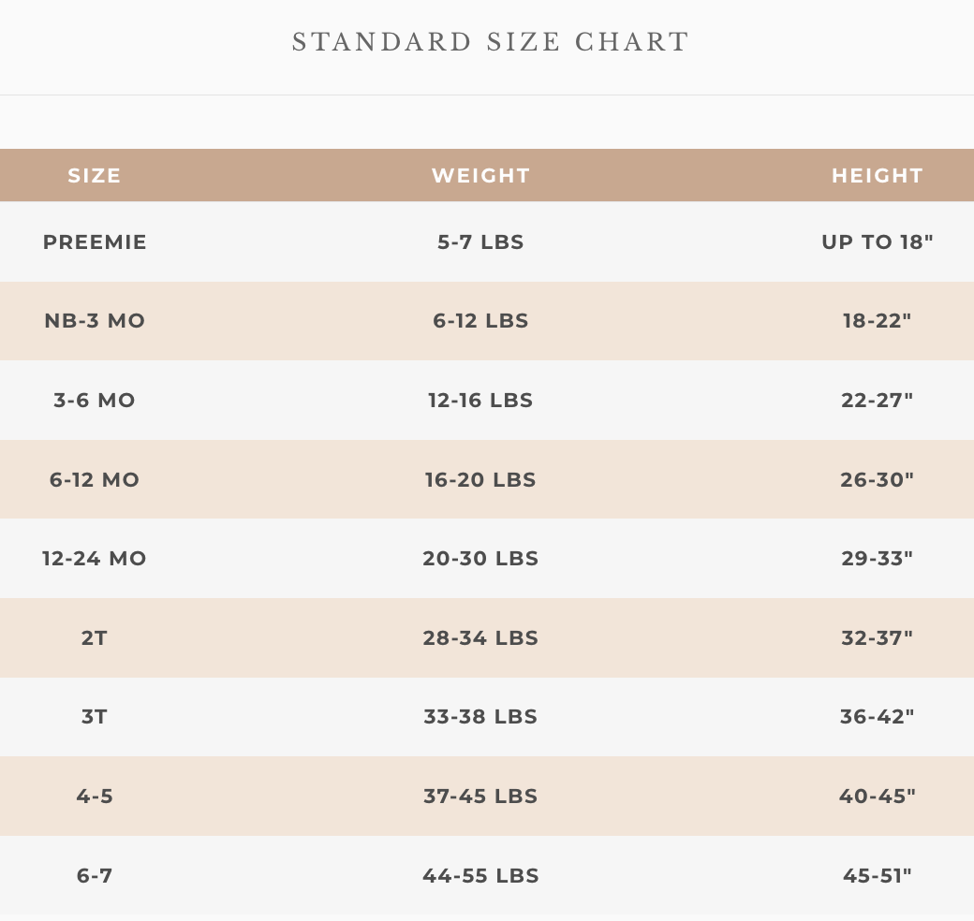Click the 40-45" height value
Screen dimensions: 974x921
[878, 797]
